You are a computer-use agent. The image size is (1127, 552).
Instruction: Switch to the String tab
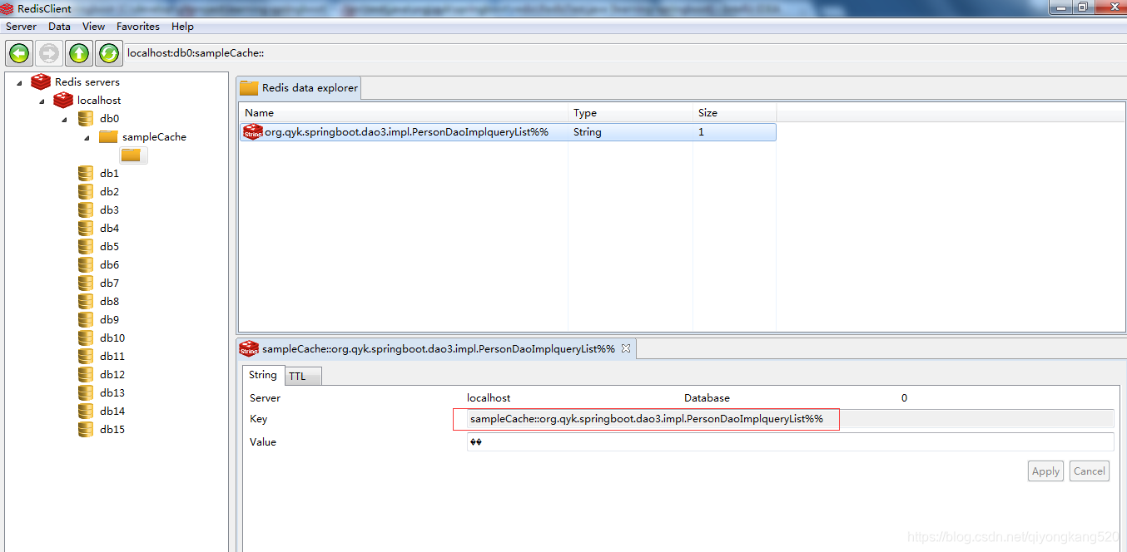(263, 375)
